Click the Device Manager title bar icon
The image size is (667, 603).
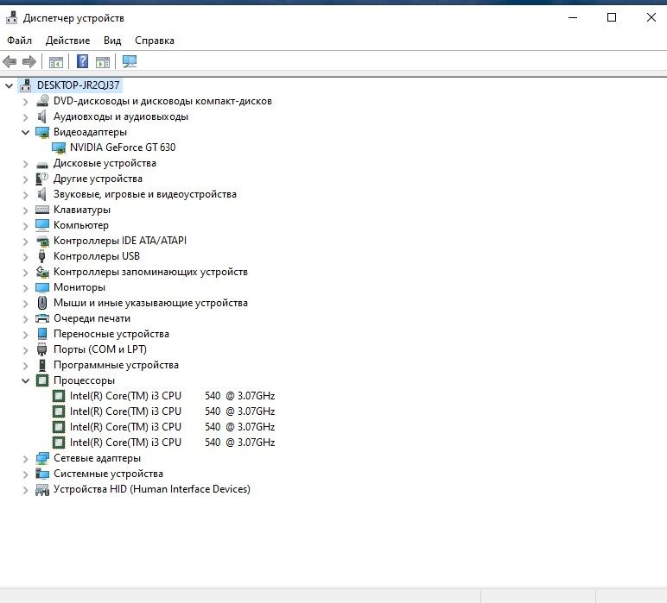point(11,18)
